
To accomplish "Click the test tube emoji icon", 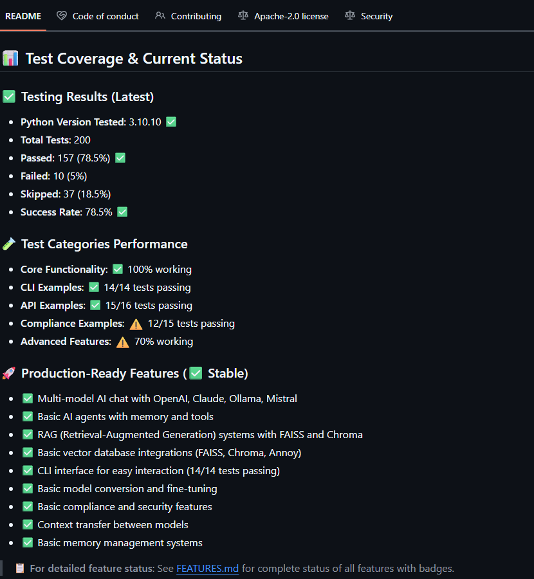I will 9,244.
